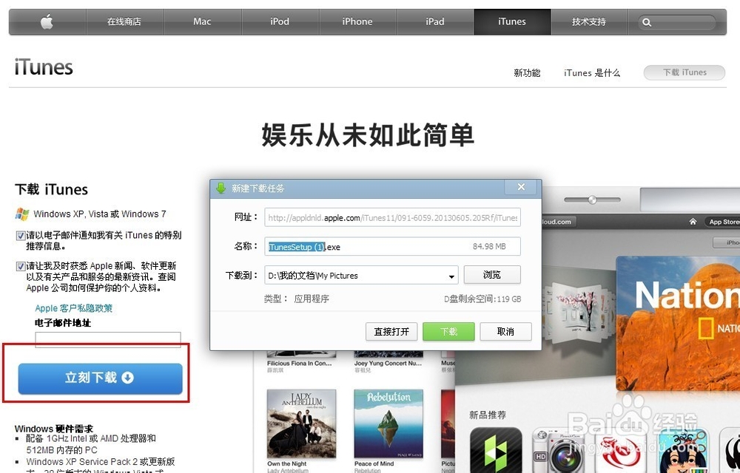Click the 下载 iTunes pill button
740x473 pixels.
pyautogui.click(x=684, y=72)
